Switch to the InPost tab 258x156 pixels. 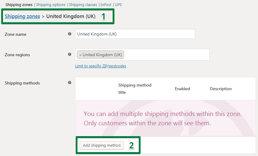(106, 5)
